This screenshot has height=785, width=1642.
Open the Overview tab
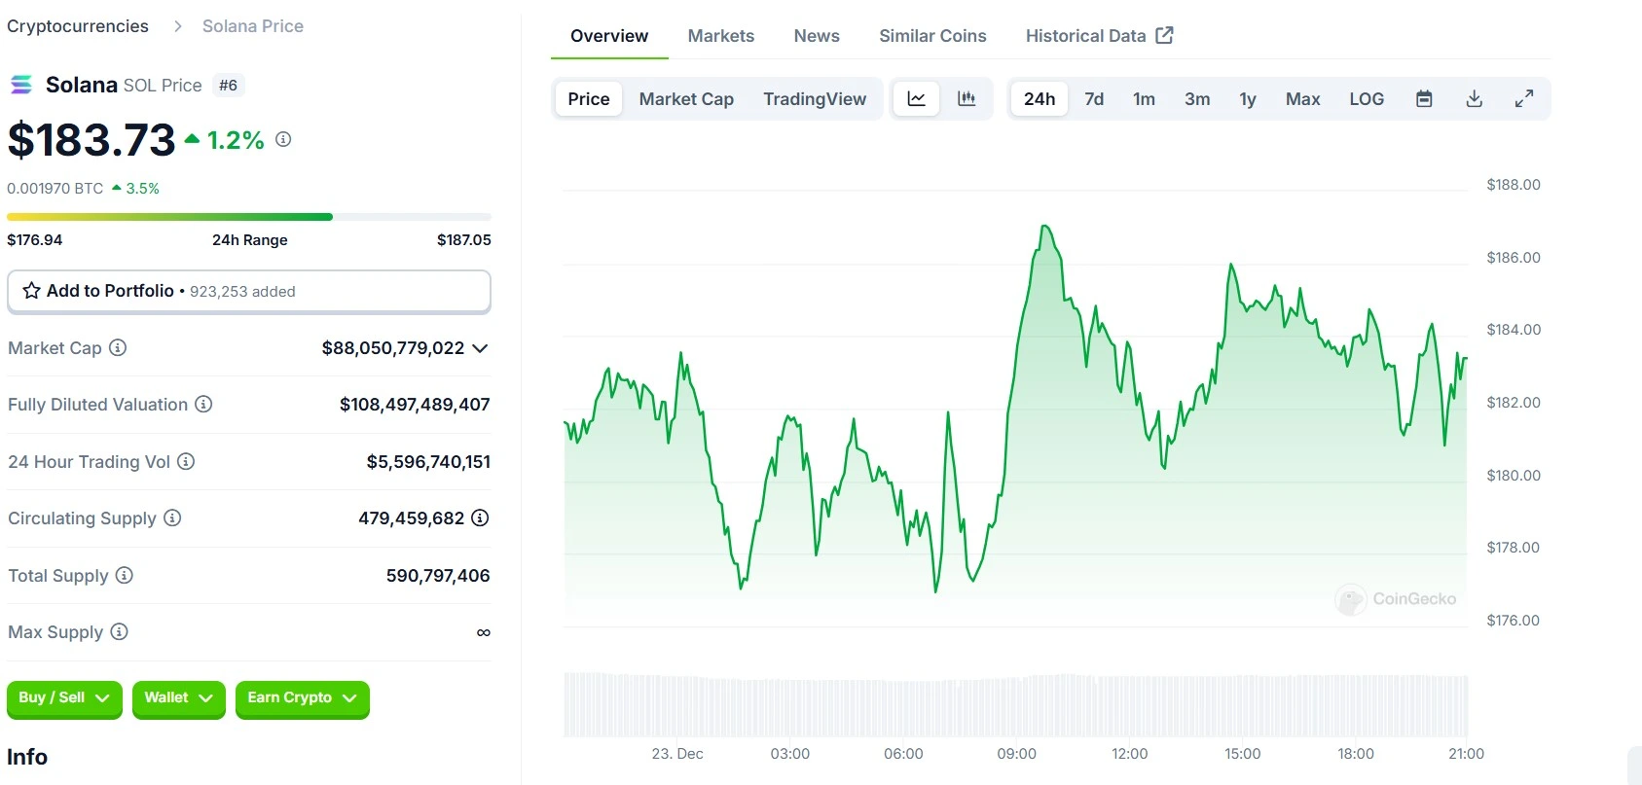point(609,36)
